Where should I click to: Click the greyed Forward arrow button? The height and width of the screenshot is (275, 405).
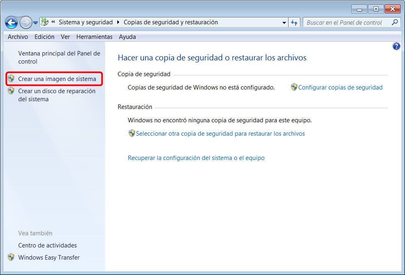26,23
